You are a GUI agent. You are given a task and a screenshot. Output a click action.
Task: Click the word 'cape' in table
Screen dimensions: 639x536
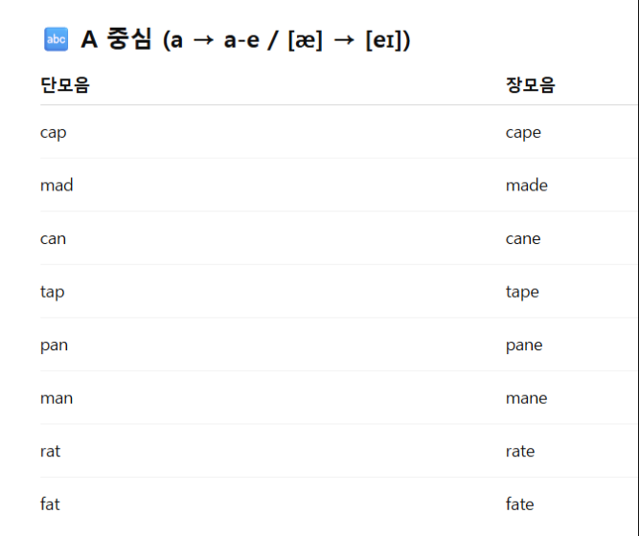523,132
